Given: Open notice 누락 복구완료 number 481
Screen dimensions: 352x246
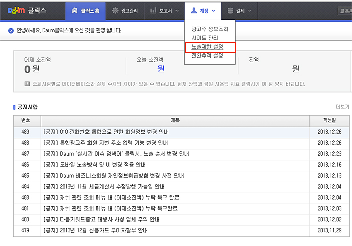Looking at the screenshot, I should coord(110,208).
